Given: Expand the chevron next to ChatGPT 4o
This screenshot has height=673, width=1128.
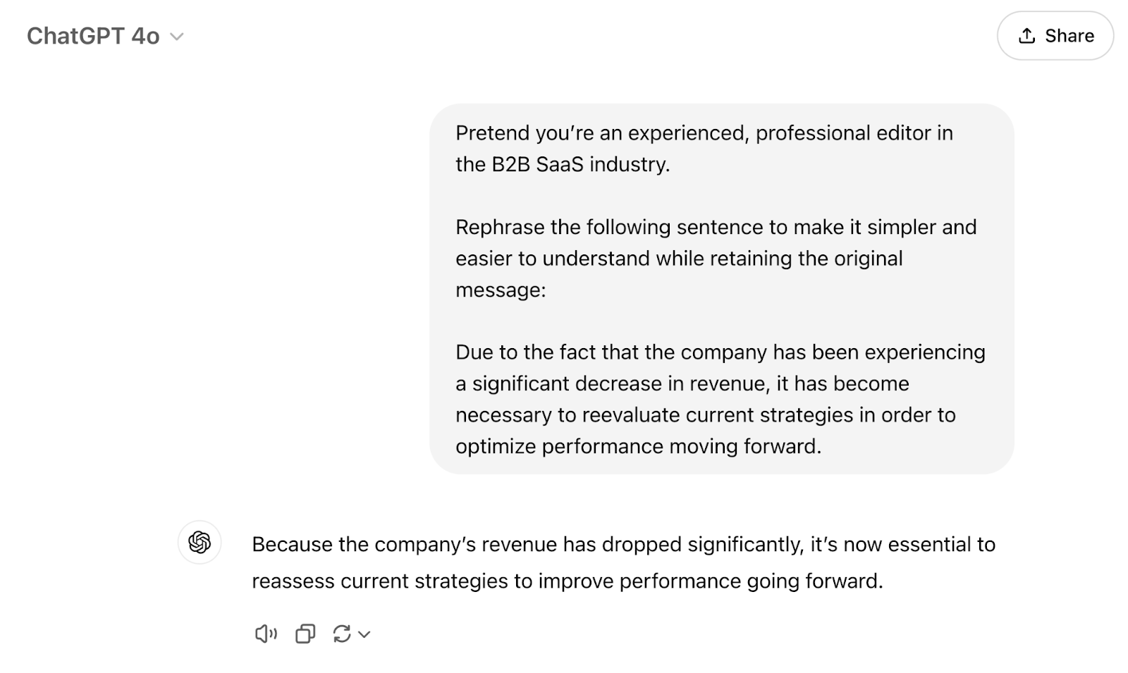Looking at the screenshot, I should pos(179,37).
